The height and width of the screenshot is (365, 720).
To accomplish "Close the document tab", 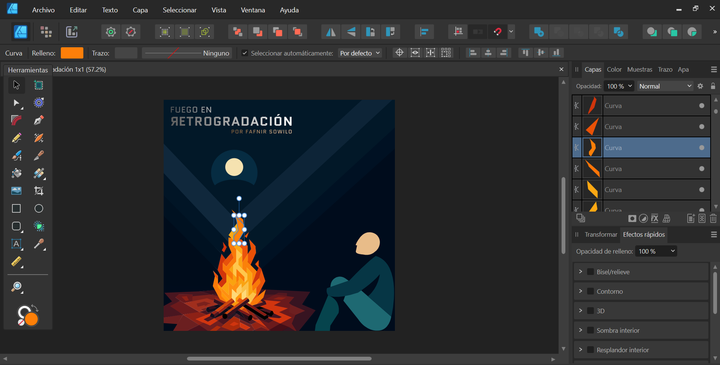I will tap(561, 69).
